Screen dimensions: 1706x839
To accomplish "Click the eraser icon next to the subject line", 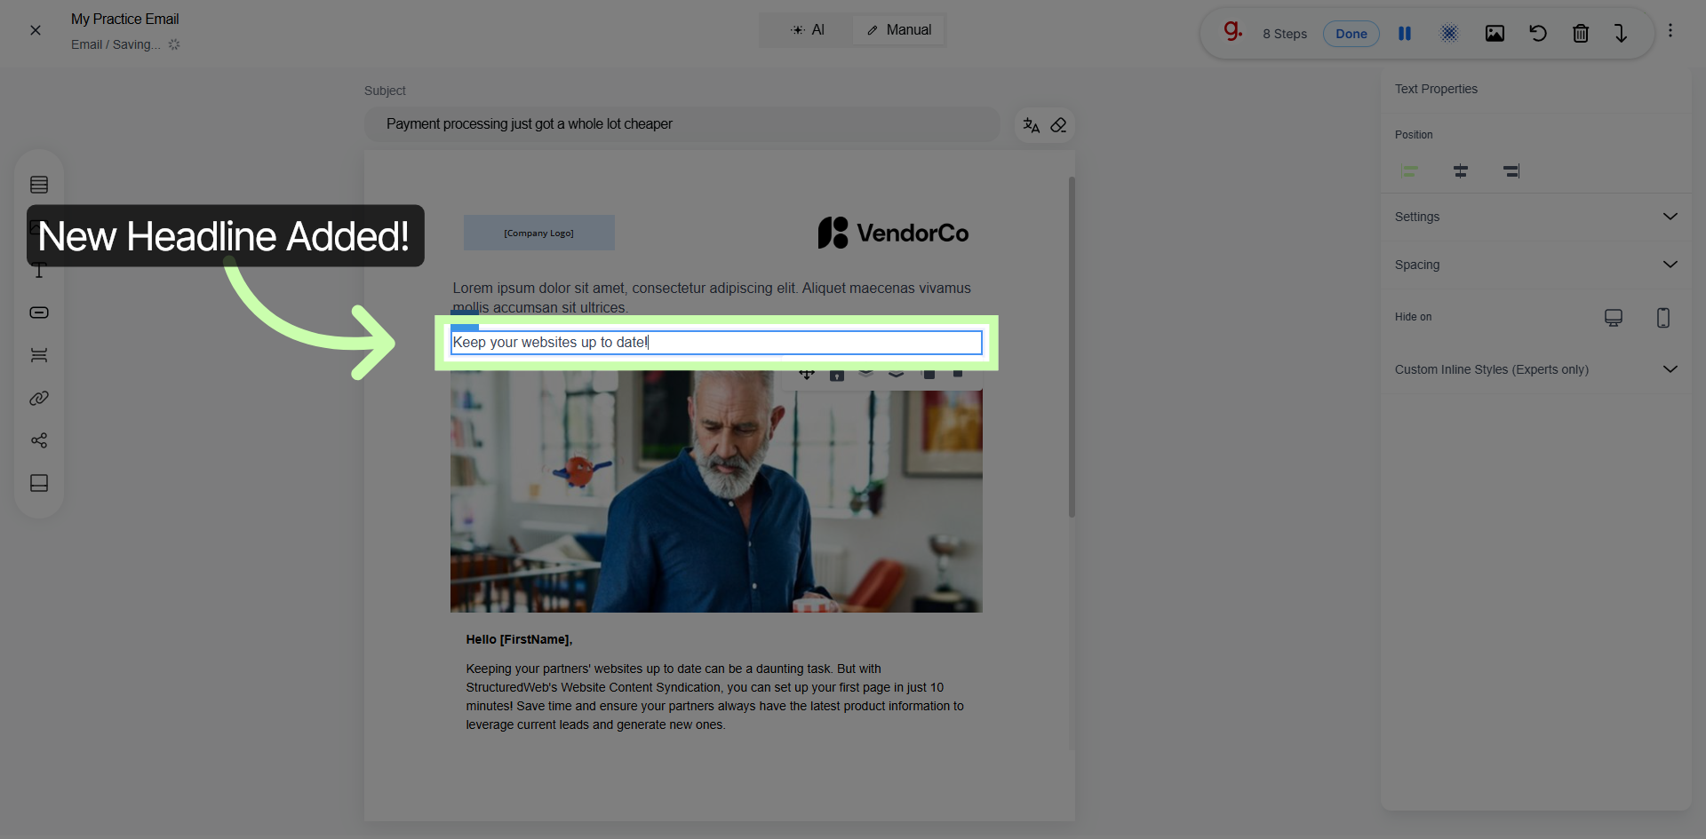I will click(1058, 125).
